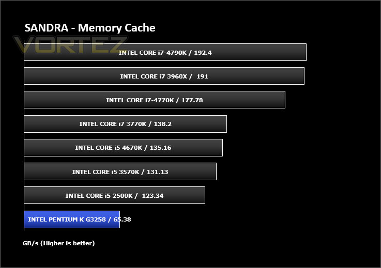Click the blue INTEL PENTIUM K G3258 bar

pyautogui.click(x=72, y=219)
